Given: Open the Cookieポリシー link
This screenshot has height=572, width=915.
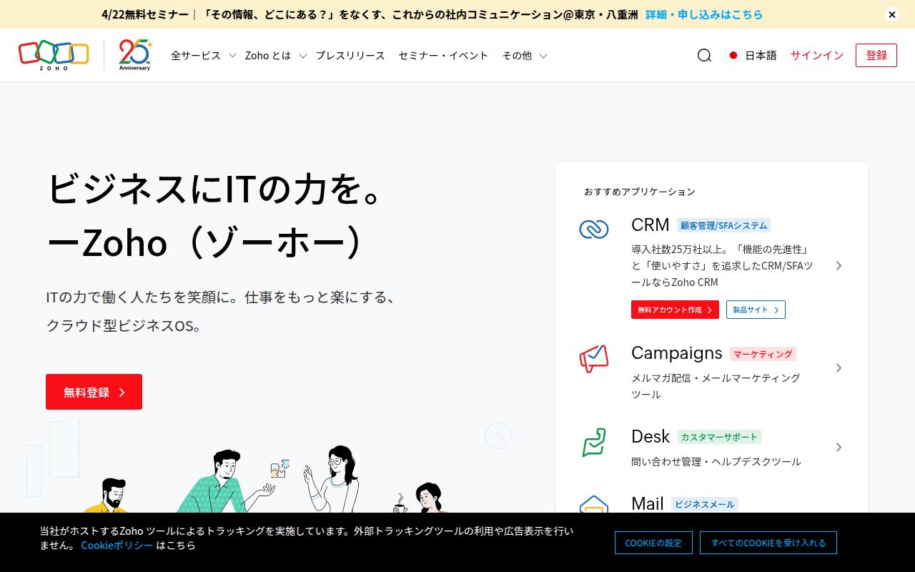Looking at the screenshot, I should coord(117,545).
